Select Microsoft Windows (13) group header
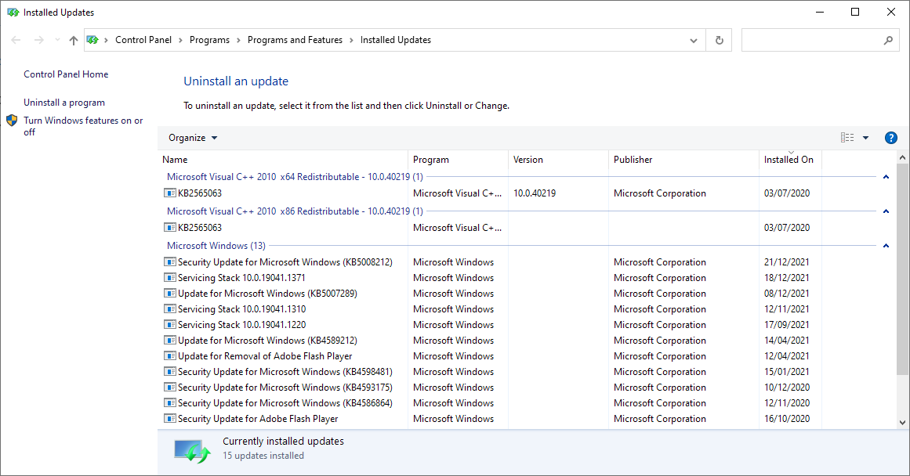The image size is (910, 476). [x=216, y=246]
